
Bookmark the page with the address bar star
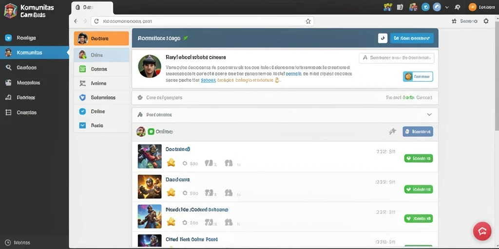click(308, 21)
